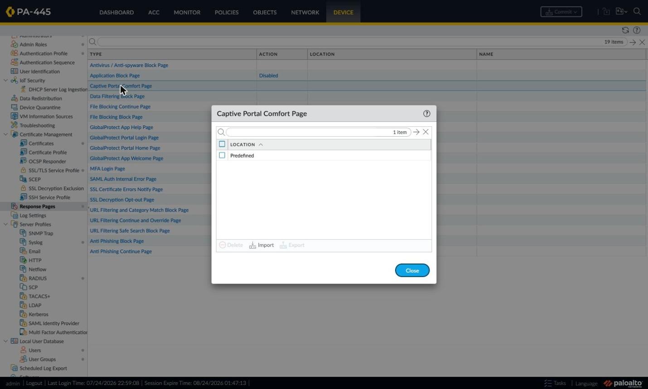Go to the DASHBOARD tab
This screenshot has width=648, height=389.
[x=116, y=12]
